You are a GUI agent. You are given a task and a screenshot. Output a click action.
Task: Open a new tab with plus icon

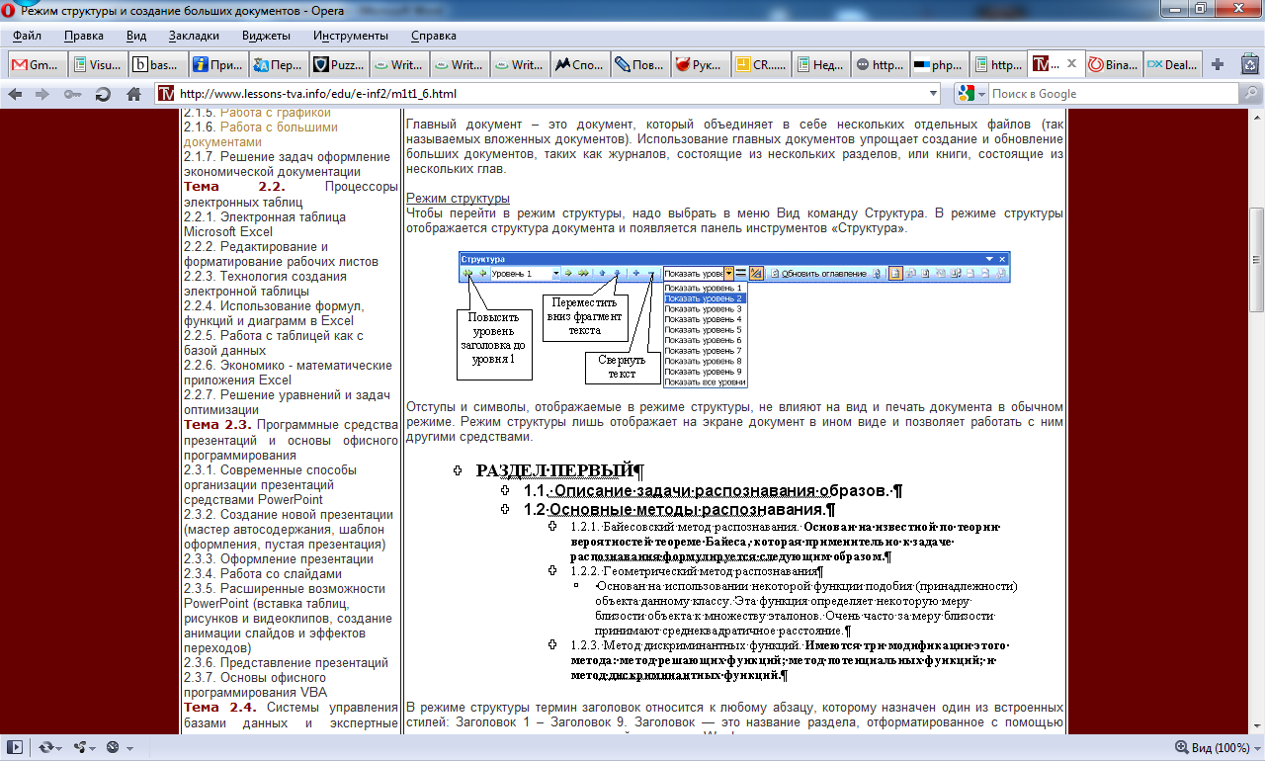(1218, 64)
